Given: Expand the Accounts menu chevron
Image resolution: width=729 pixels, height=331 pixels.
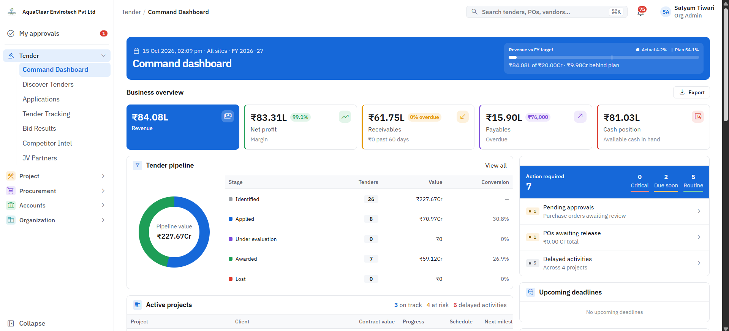Looking at the screenshot, I should pyautogui.click(x=103, y=205).
